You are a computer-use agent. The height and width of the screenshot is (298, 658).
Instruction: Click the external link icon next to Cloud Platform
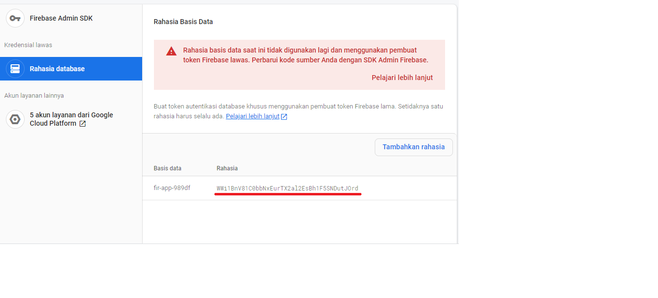(82, 123)
